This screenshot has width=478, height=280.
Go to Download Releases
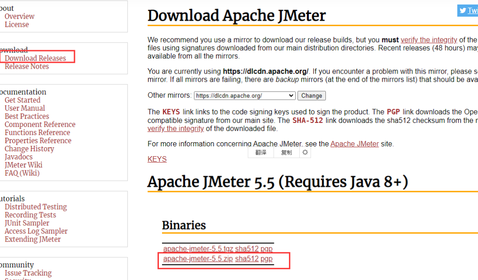point(35,58)
